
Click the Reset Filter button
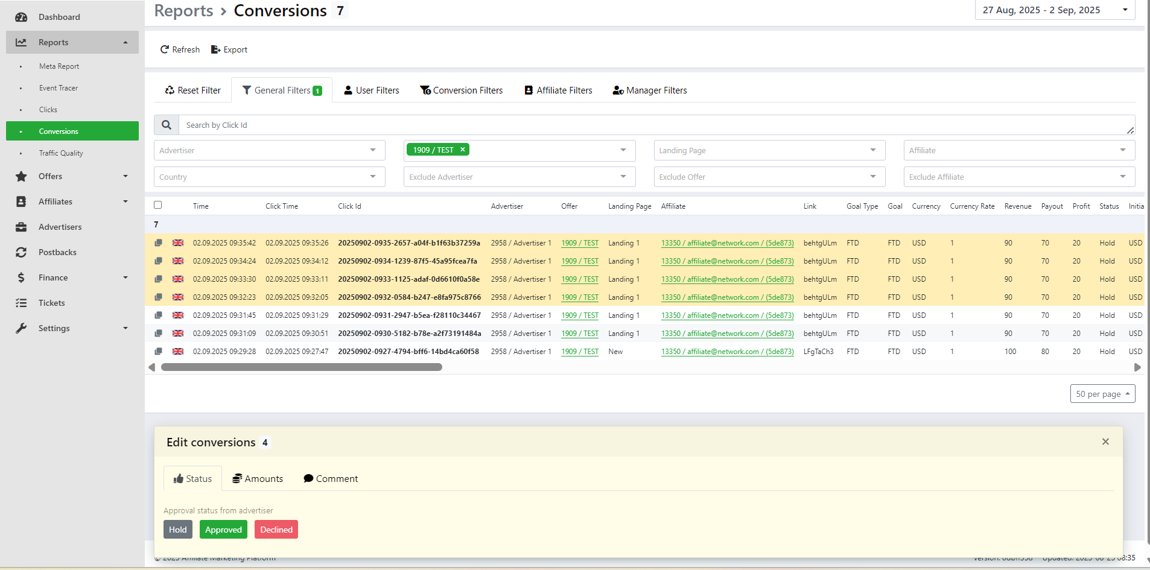(x=192, y=90)
